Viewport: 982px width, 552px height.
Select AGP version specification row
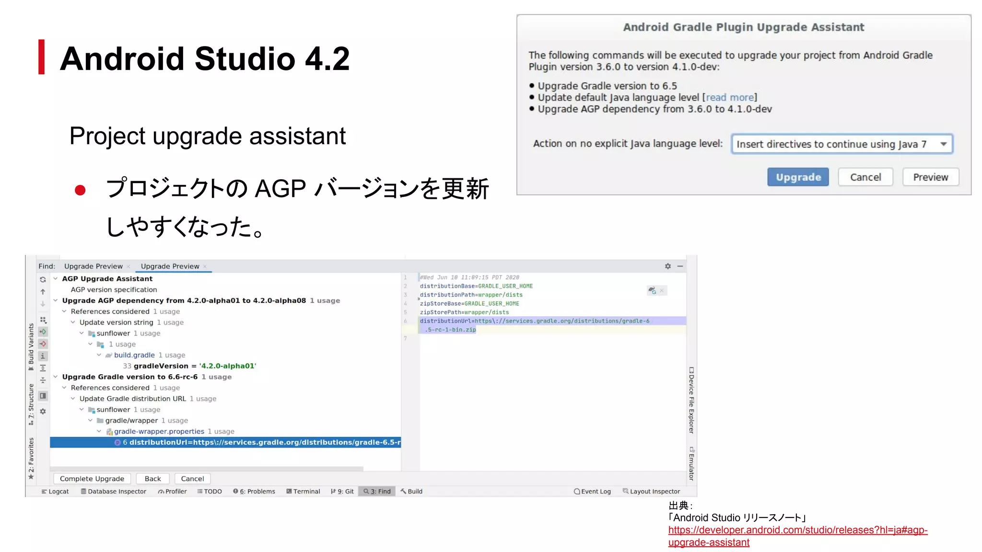pos(114,289)
